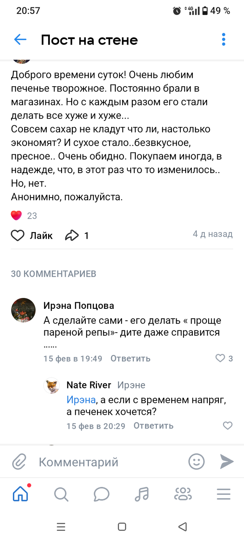Open Nate River's fox avatar
244x543 pixels.
(x=51, y=386)
